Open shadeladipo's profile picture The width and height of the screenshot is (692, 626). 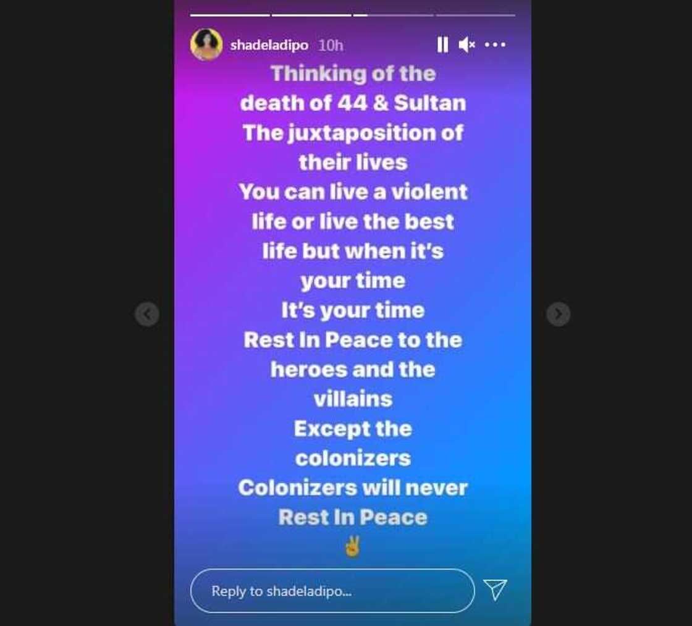[x=206, y=44]
